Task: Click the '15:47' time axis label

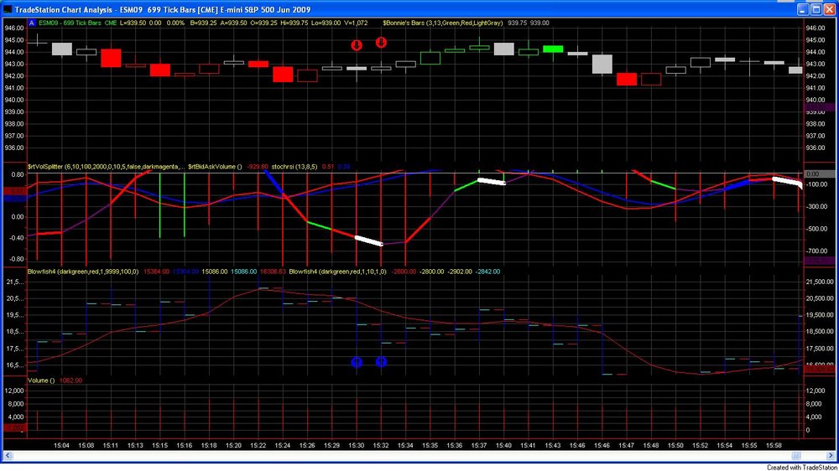Action: coord(627,445)
